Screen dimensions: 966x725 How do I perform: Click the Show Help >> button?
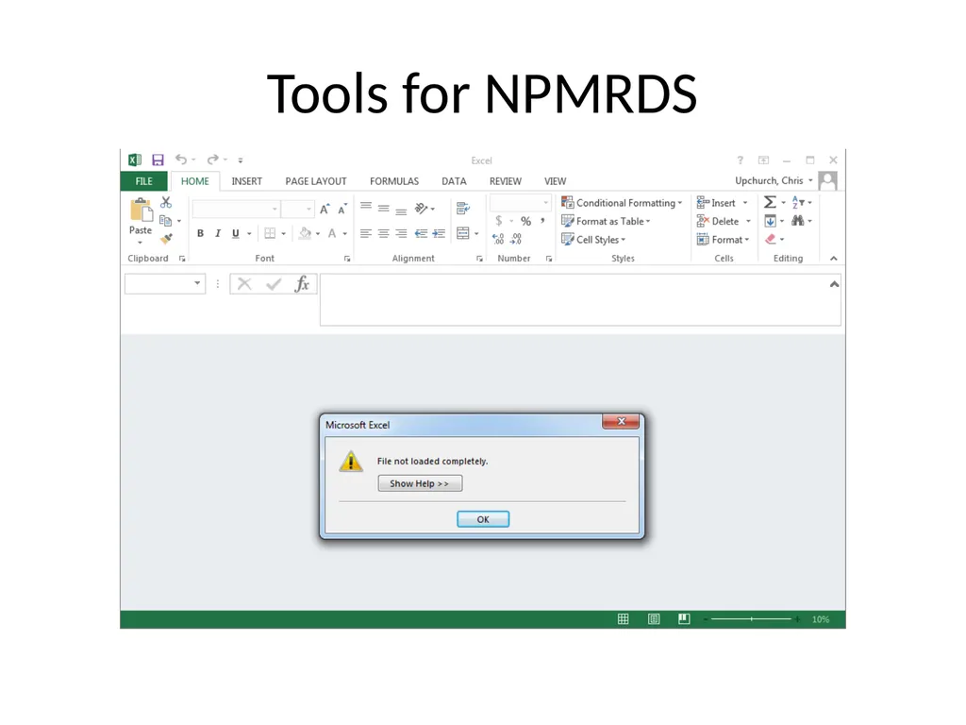[420, 483]
